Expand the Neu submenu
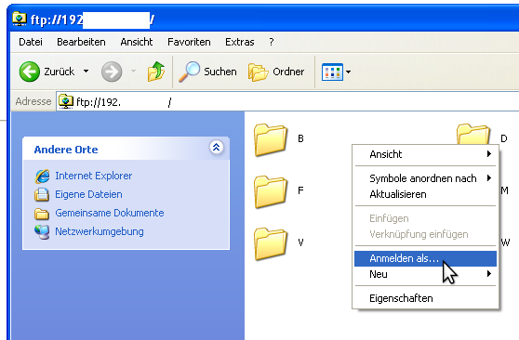This screenshot has height=340, width=519. 425,274
